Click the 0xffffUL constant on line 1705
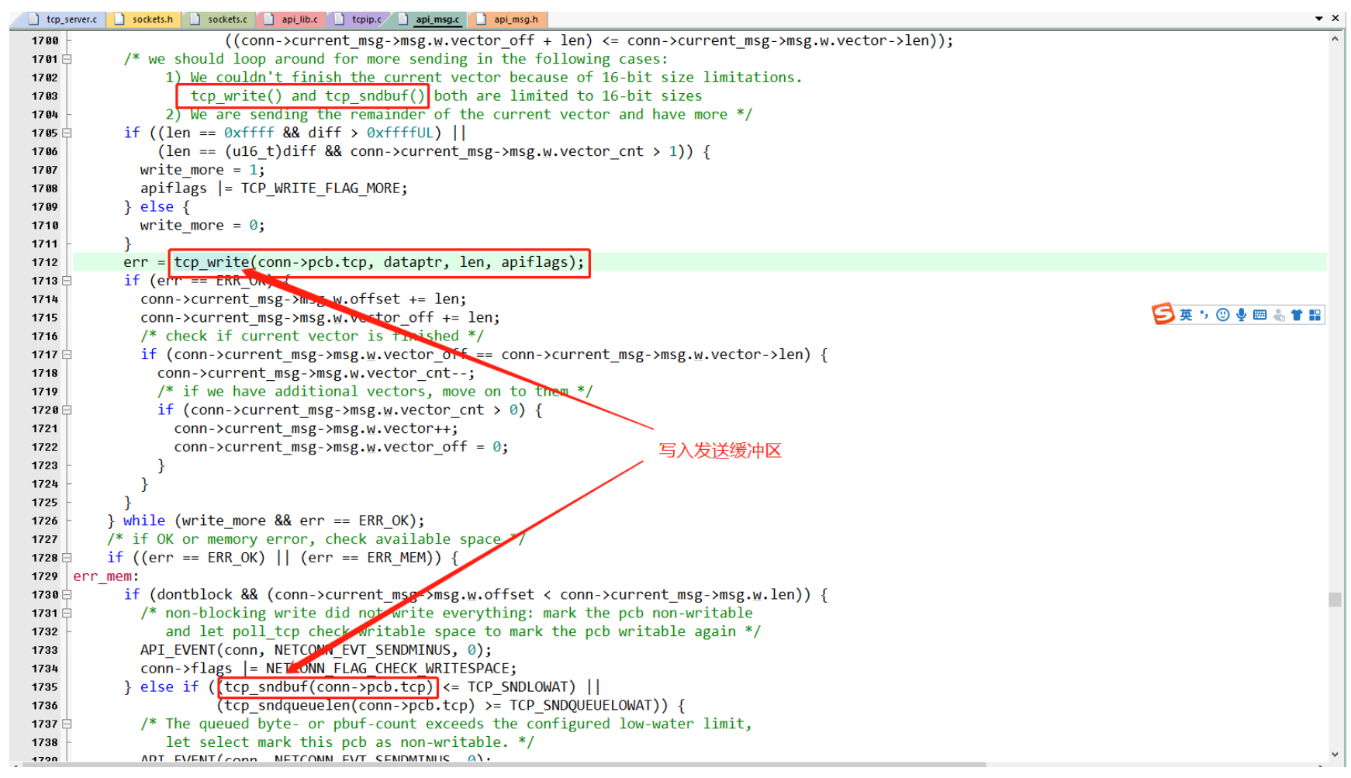The width and height of the screenshot is (1351, 778). [400, 133]
